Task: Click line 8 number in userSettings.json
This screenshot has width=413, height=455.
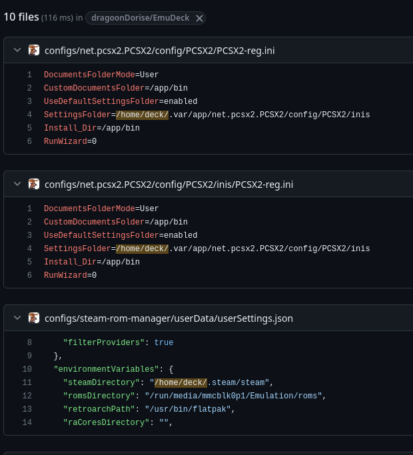Action: pyautogui.click(x=29, y=342)
